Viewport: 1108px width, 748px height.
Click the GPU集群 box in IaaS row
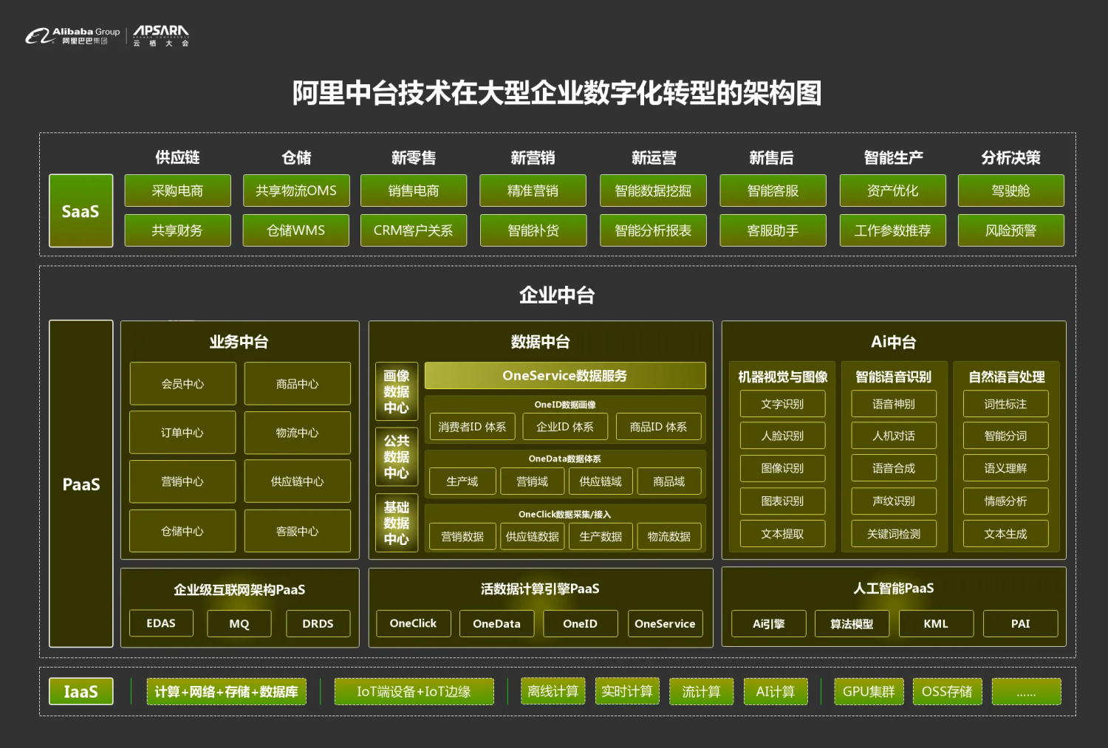869,692
